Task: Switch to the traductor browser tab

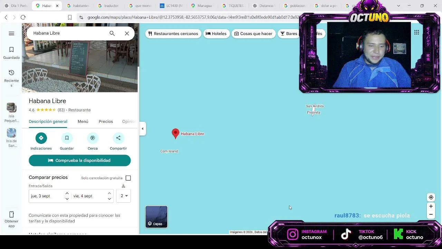Action: coord(109,6)
